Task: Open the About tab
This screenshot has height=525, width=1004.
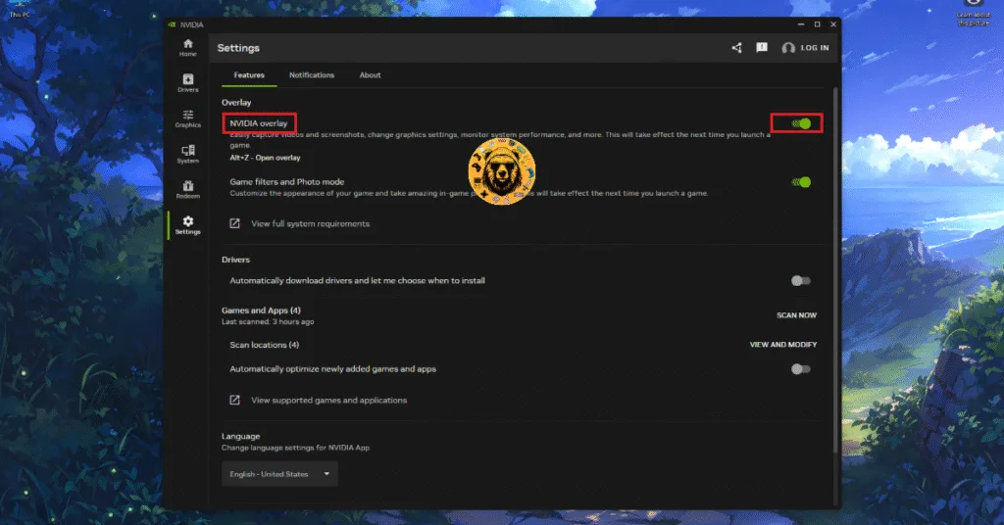Action: coord(370,74)
